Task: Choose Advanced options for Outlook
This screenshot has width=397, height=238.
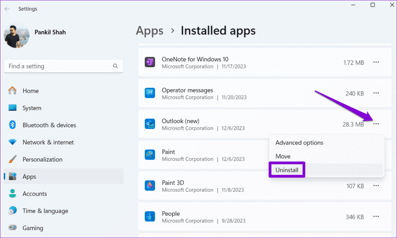Action: coord(299,142)
